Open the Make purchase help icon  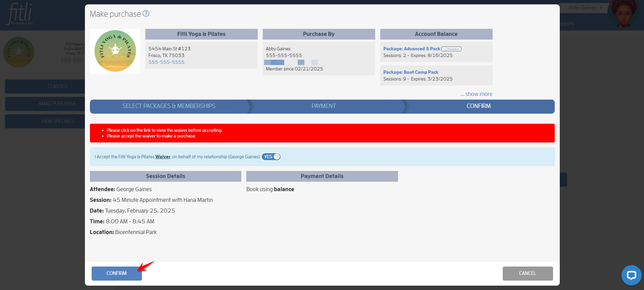[146, 13]
